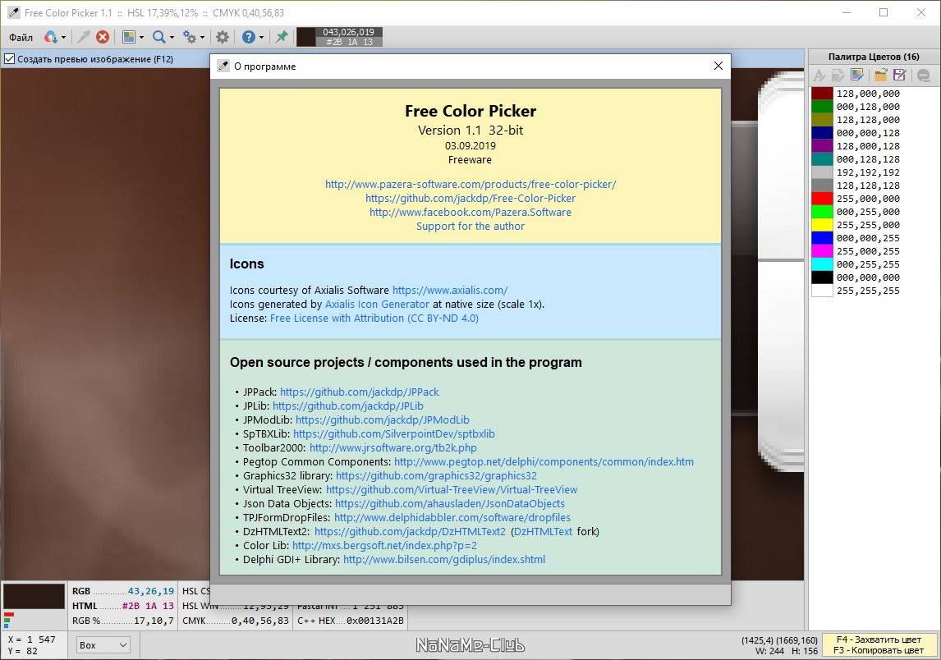Expand the image preview icon's dropdown arrow

pos(141,38)
